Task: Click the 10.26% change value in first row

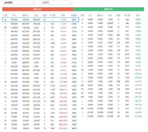Action: pyautogui.click(x=63, y=20)
